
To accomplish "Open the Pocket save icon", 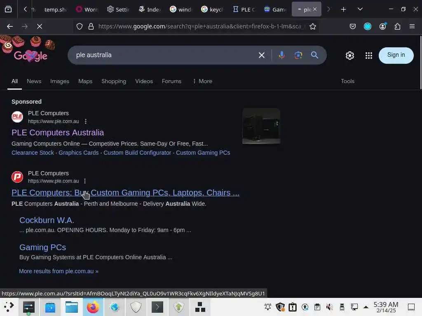I will tap(353, 26).
